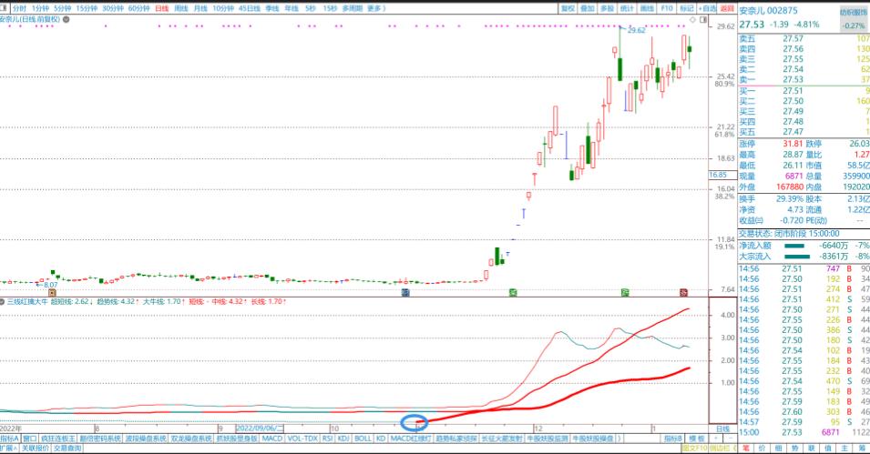Open the 关联报价 tab
870x454 pixels.
[x=36, y=448]
